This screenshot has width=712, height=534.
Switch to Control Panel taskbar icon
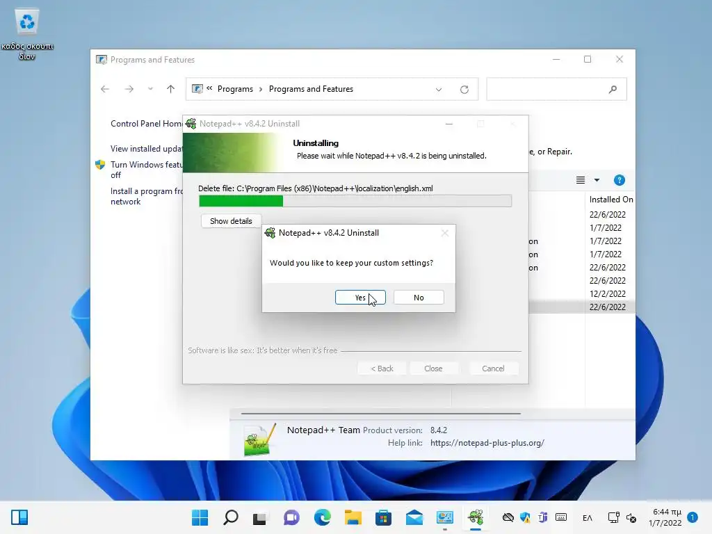click(444, 517)
